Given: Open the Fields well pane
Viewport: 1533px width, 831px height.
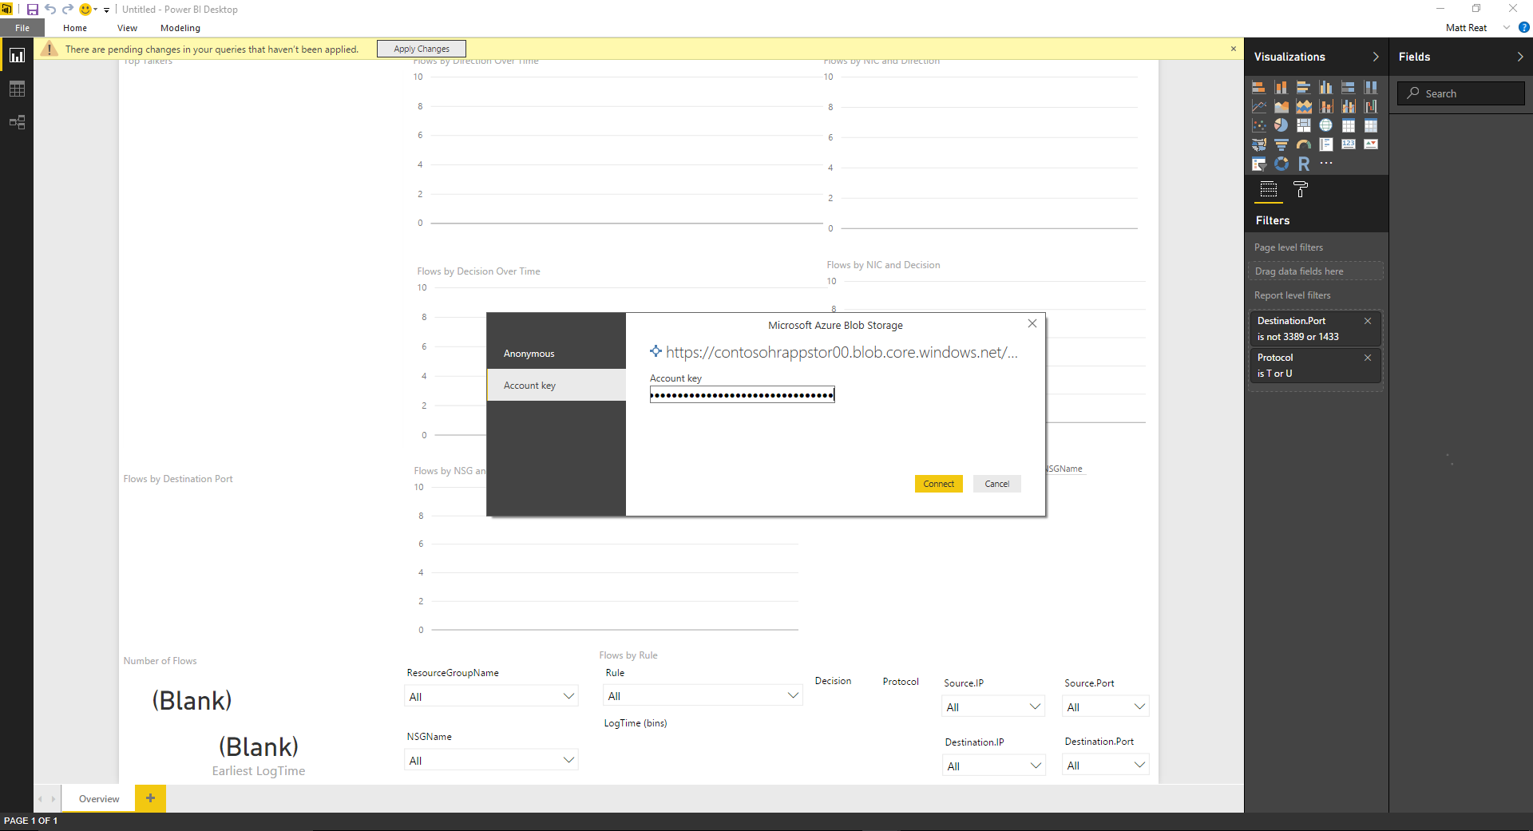Looking at the screenshot, I should (x=1269, y=190).
